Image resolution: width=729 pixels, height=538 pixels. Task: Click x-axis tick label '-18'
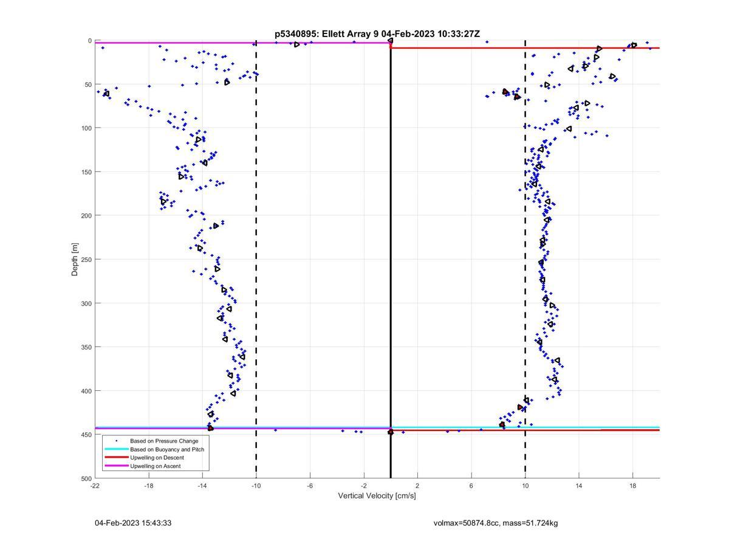coord(149,486)
